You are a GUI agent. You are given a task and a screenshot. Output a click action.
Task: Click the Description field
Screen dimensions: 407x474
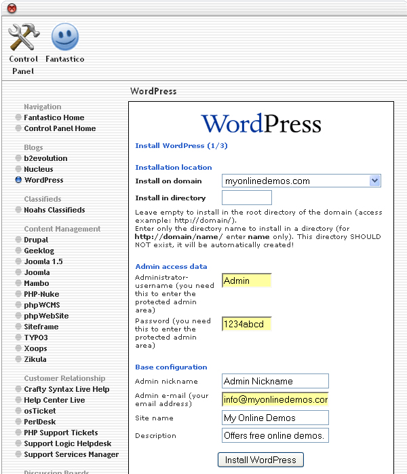[275, 435]
